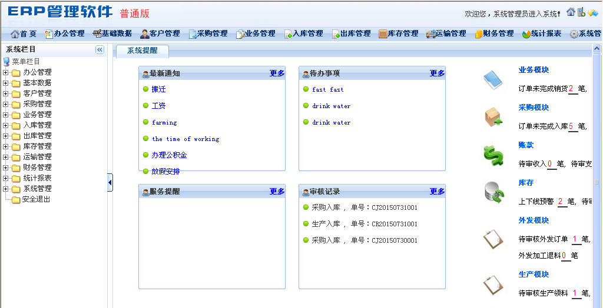Open the 客户管理 top menu
This screenshot has width=603, height=308.
160,34
